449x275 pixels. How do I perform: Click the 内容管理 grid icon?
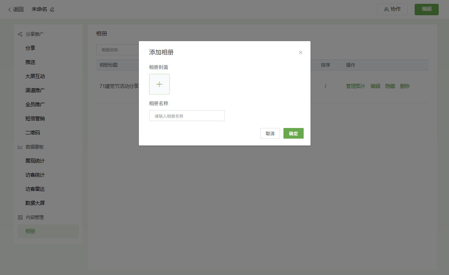pyautogui.click(x=20, y=217)
